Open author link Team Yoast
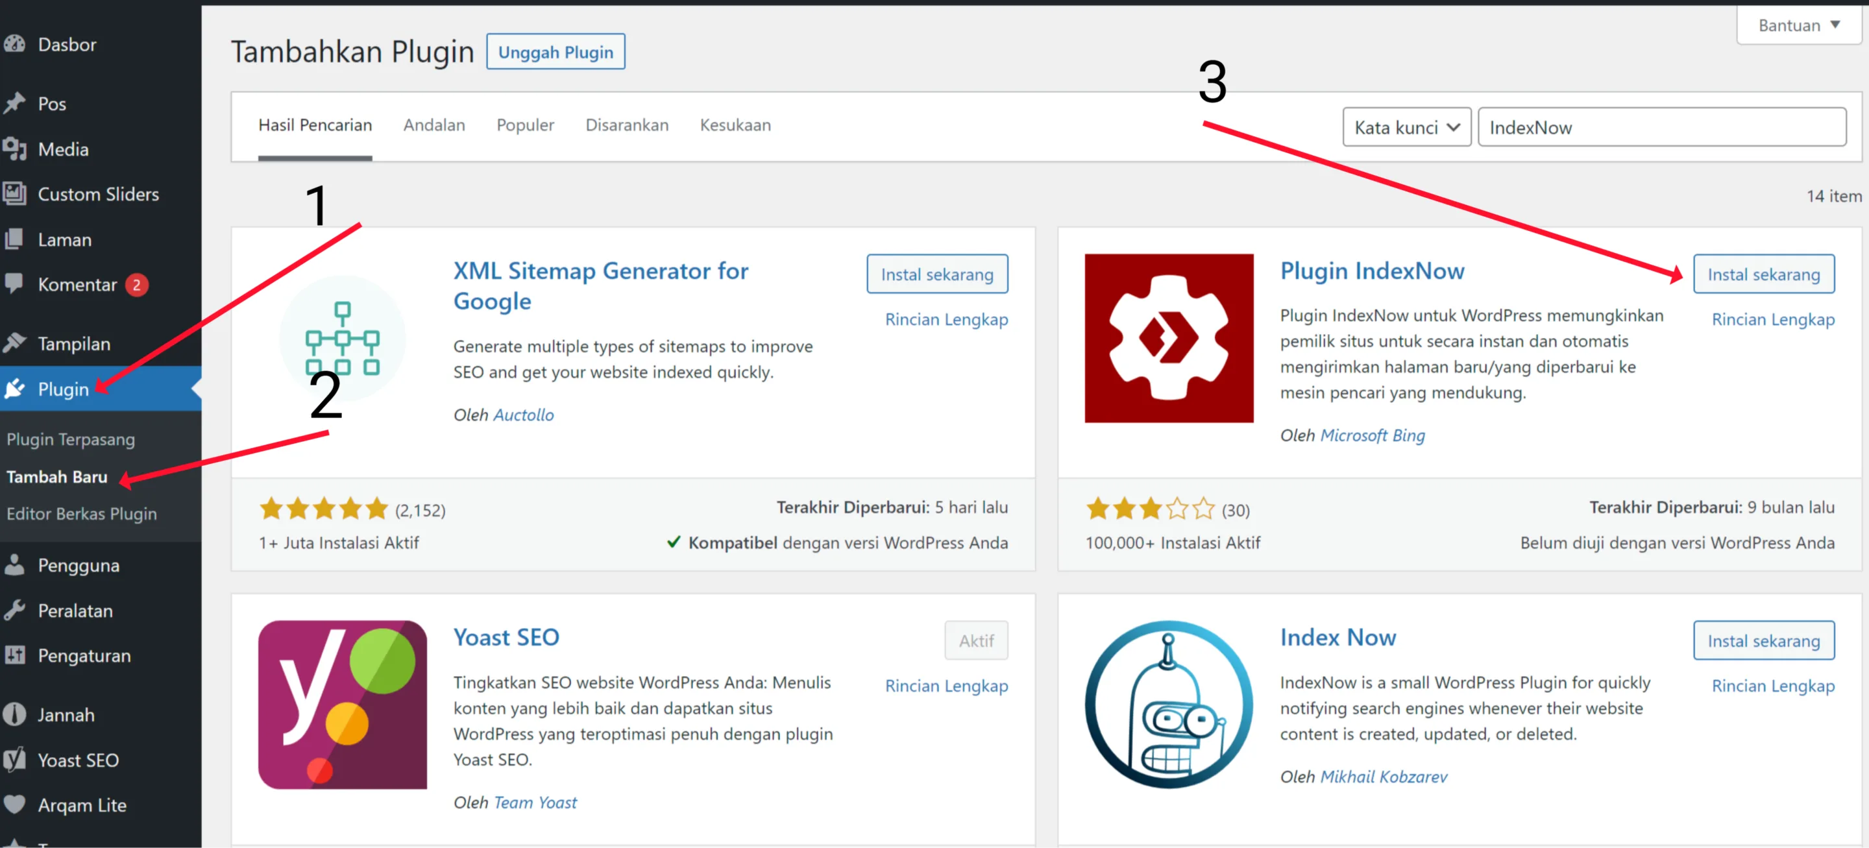The width and height of the screenshot is (1869, 848). [535, 803]
